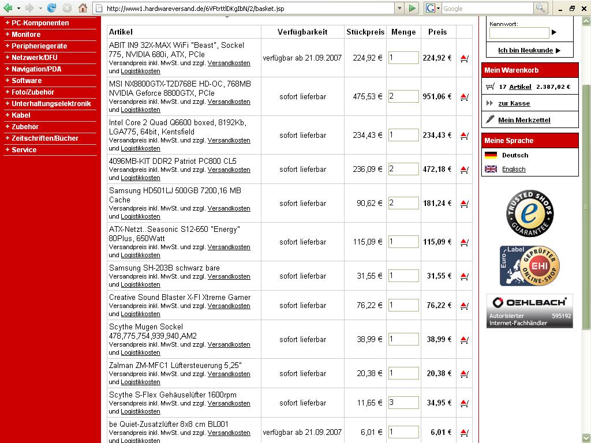The height and width of the screenshot is (443, 591).
Task: Click quantity field for Scythe S-Flex fan
Action: coord(403,403)
